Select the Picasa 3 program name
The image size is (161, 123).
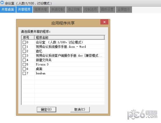42,65
